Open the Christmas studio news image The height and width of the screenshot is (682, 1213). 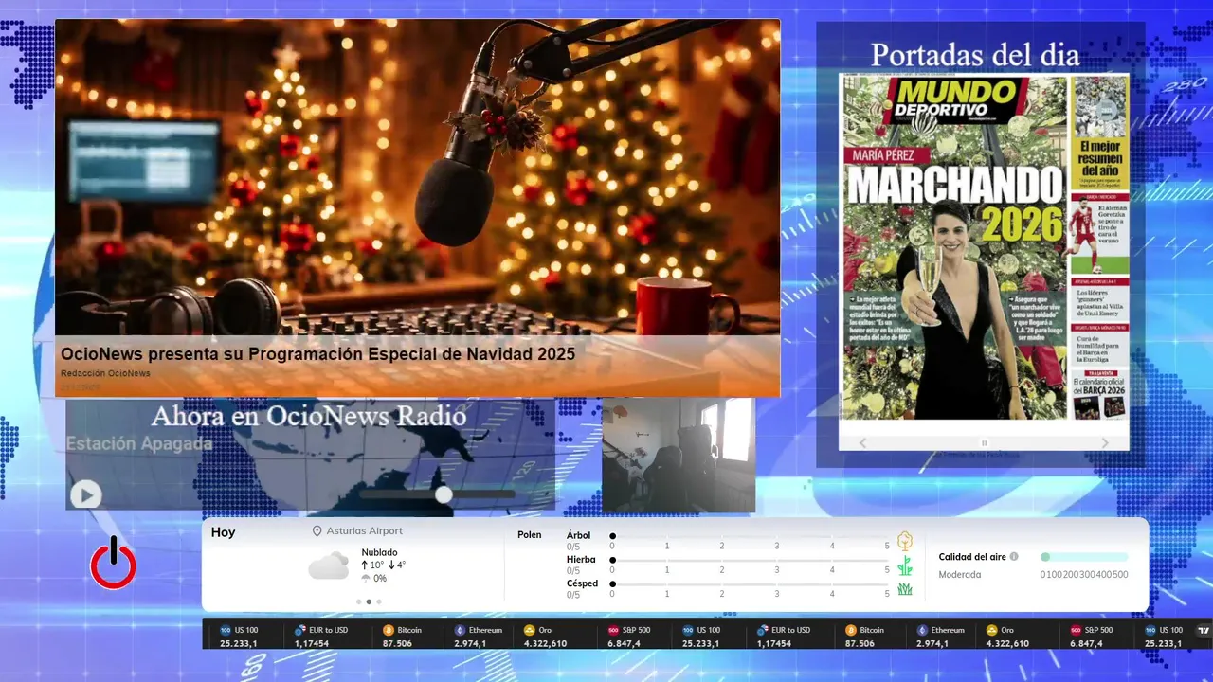418,178
